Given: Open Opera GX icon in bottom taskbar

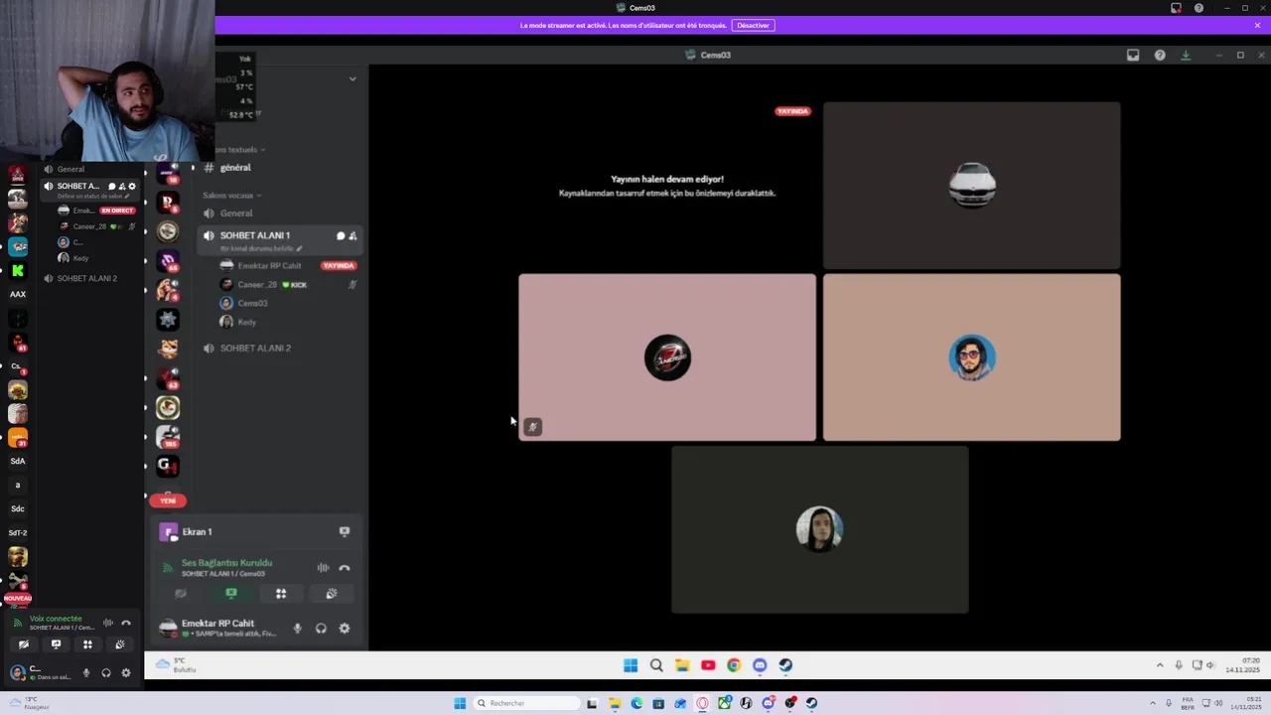Looking at the screenshot, I should [x=703, y=703].
